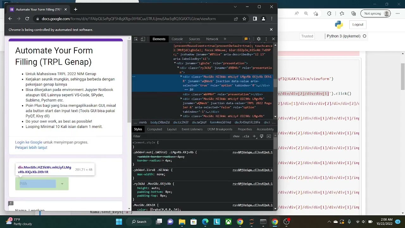Collapse the div class ry3kXd node
The height and width of the screenshot is (228, 405).
pyautogui.click(x=178, y=68)
